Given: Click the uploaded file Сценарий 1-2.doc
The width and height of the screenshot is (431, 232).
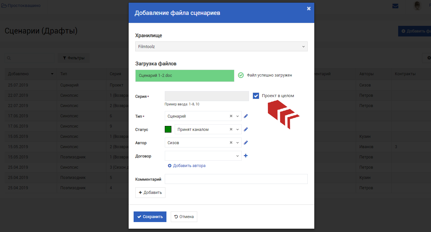Looking at the screenshot, I should 185,76.
